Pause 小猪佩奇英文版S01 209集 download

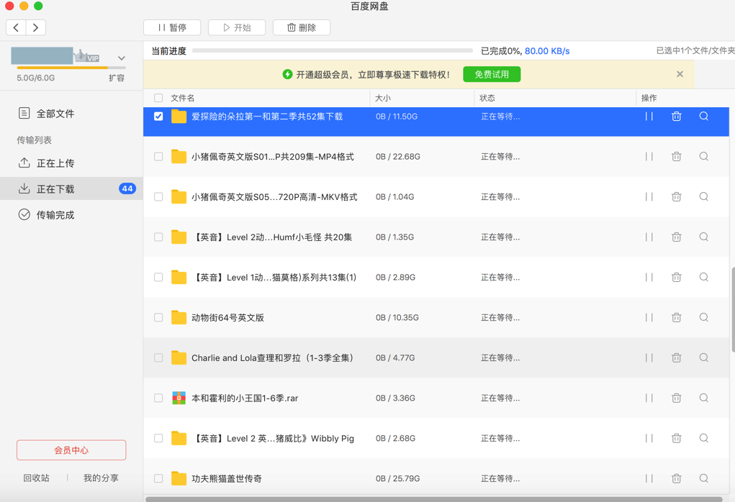(649, 156)
